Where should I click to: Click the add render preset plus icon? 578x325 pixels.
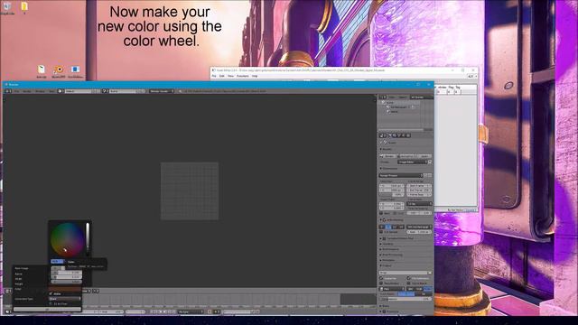pyautogui.click(x=425, y=175)
